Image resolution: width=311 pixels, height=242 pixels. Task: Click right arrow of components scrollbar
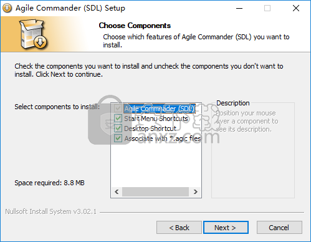[195, 191]
